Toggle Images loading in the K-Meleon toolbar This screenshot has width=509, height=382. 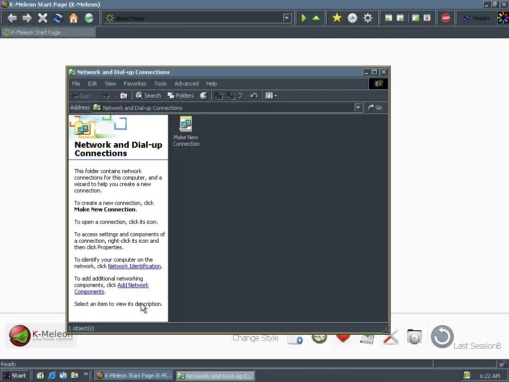pos(477,18)
